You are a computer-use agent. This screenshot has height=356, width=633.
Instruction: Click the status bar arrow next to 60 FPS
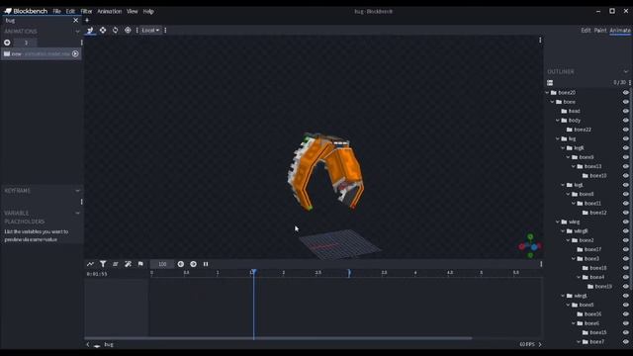(540, 344)
